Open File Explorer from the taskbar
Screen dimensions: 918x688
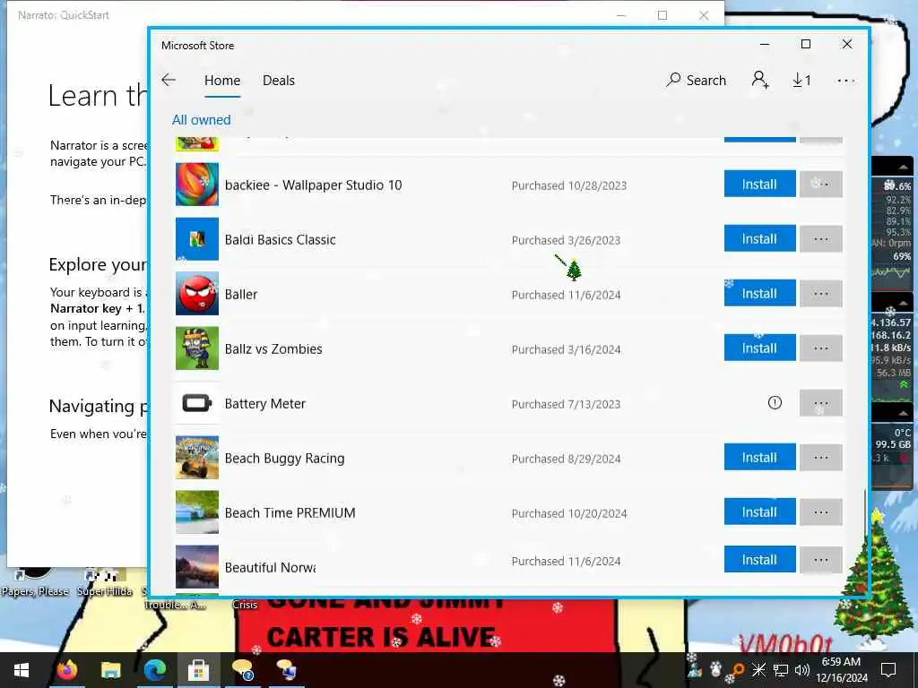[x=110, y=670]
